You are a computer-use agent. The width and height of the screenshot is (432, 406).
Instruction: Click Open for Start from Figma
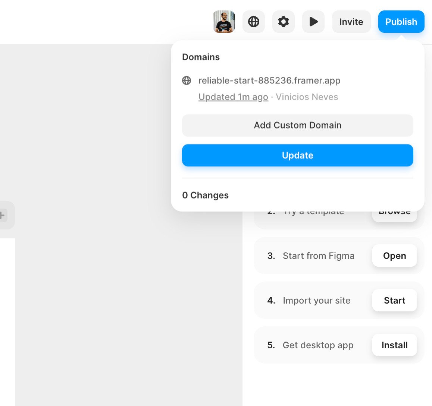395,256
